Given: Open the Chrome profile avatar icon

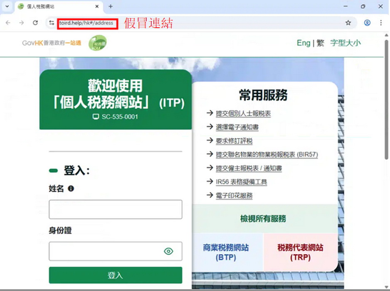Looking at the screenshot, I should pos(367,23).
